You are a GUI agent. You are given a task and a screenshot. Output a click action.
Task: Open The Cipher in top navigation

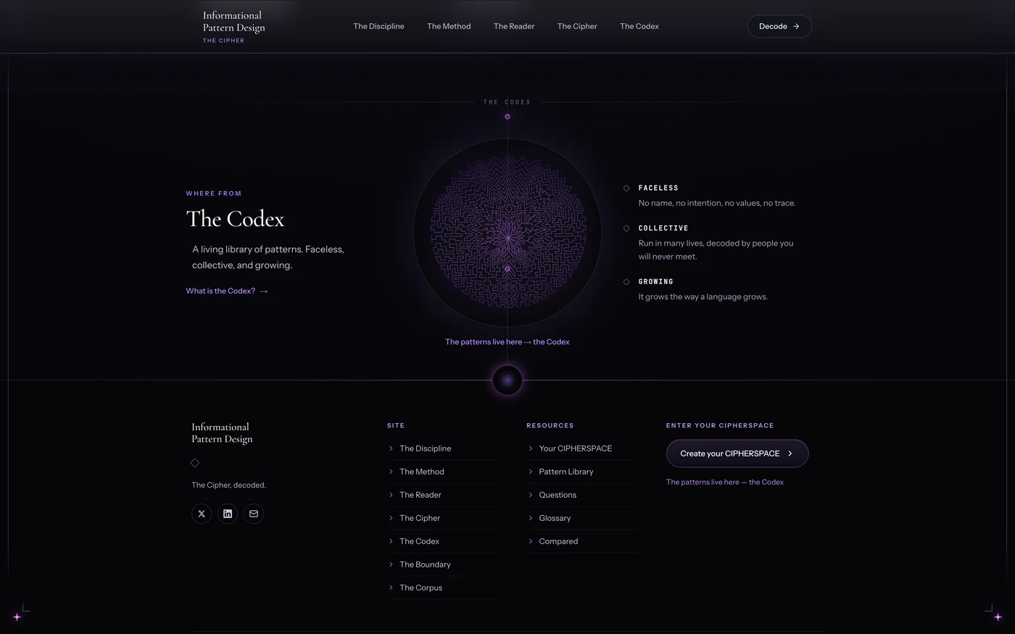577,26
